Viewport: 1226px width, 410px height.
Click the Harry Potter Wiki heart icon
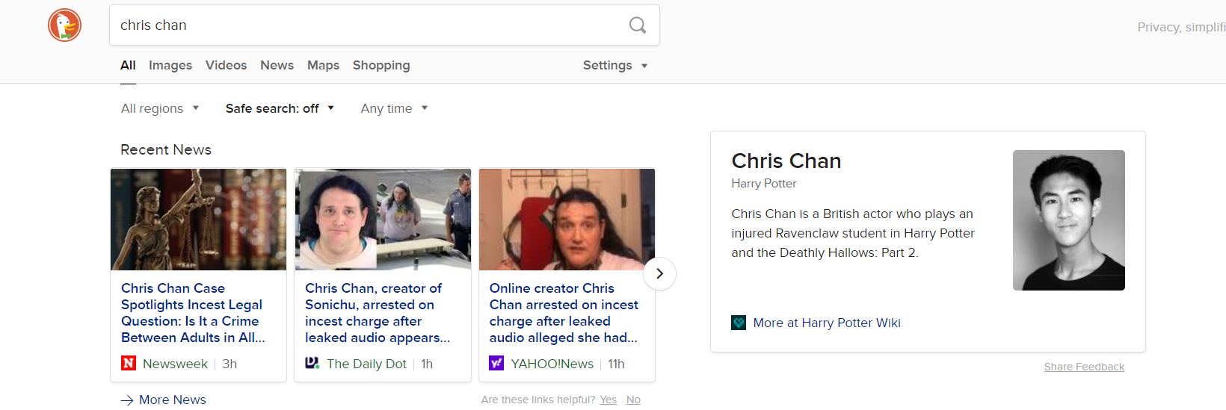[x=739, y=323]
